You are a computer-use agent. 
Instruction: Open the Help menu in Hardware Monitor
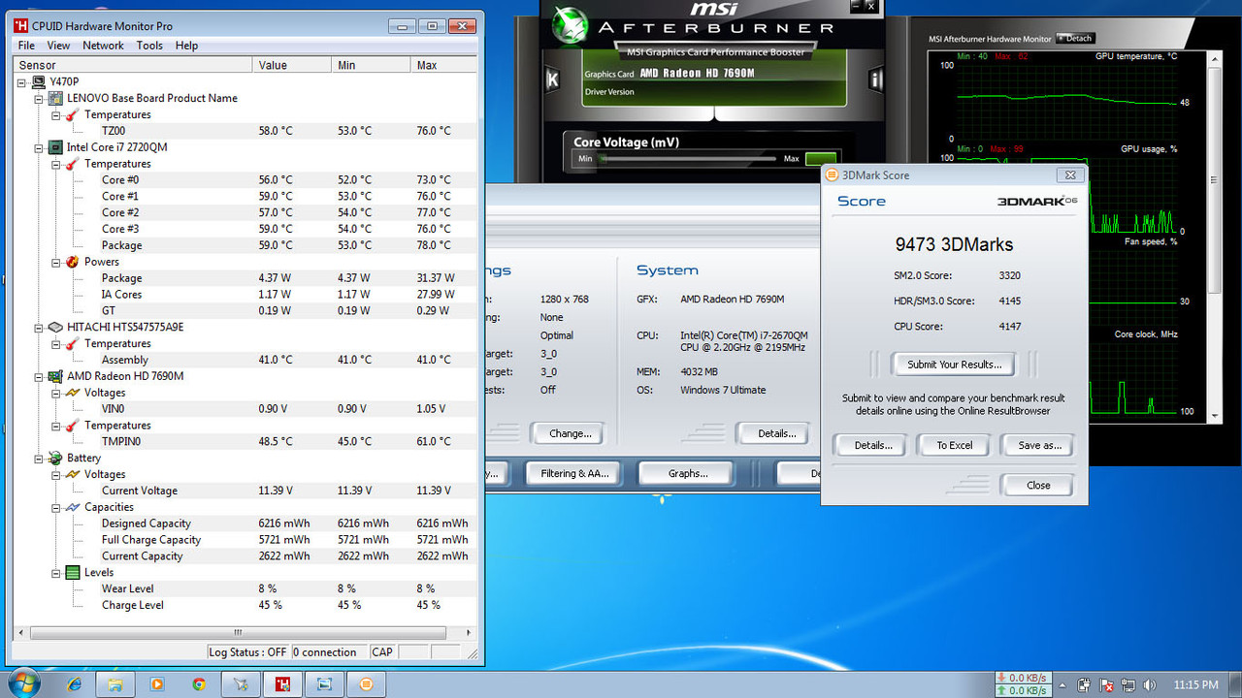pyautogui.click(x=186, y=46)
